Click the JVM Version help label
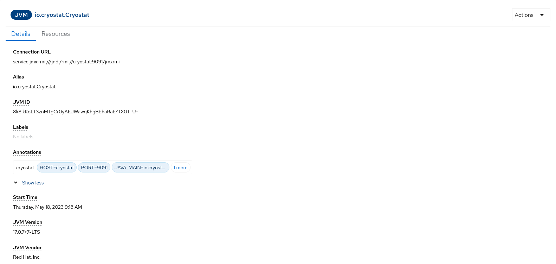 [27, 222]
